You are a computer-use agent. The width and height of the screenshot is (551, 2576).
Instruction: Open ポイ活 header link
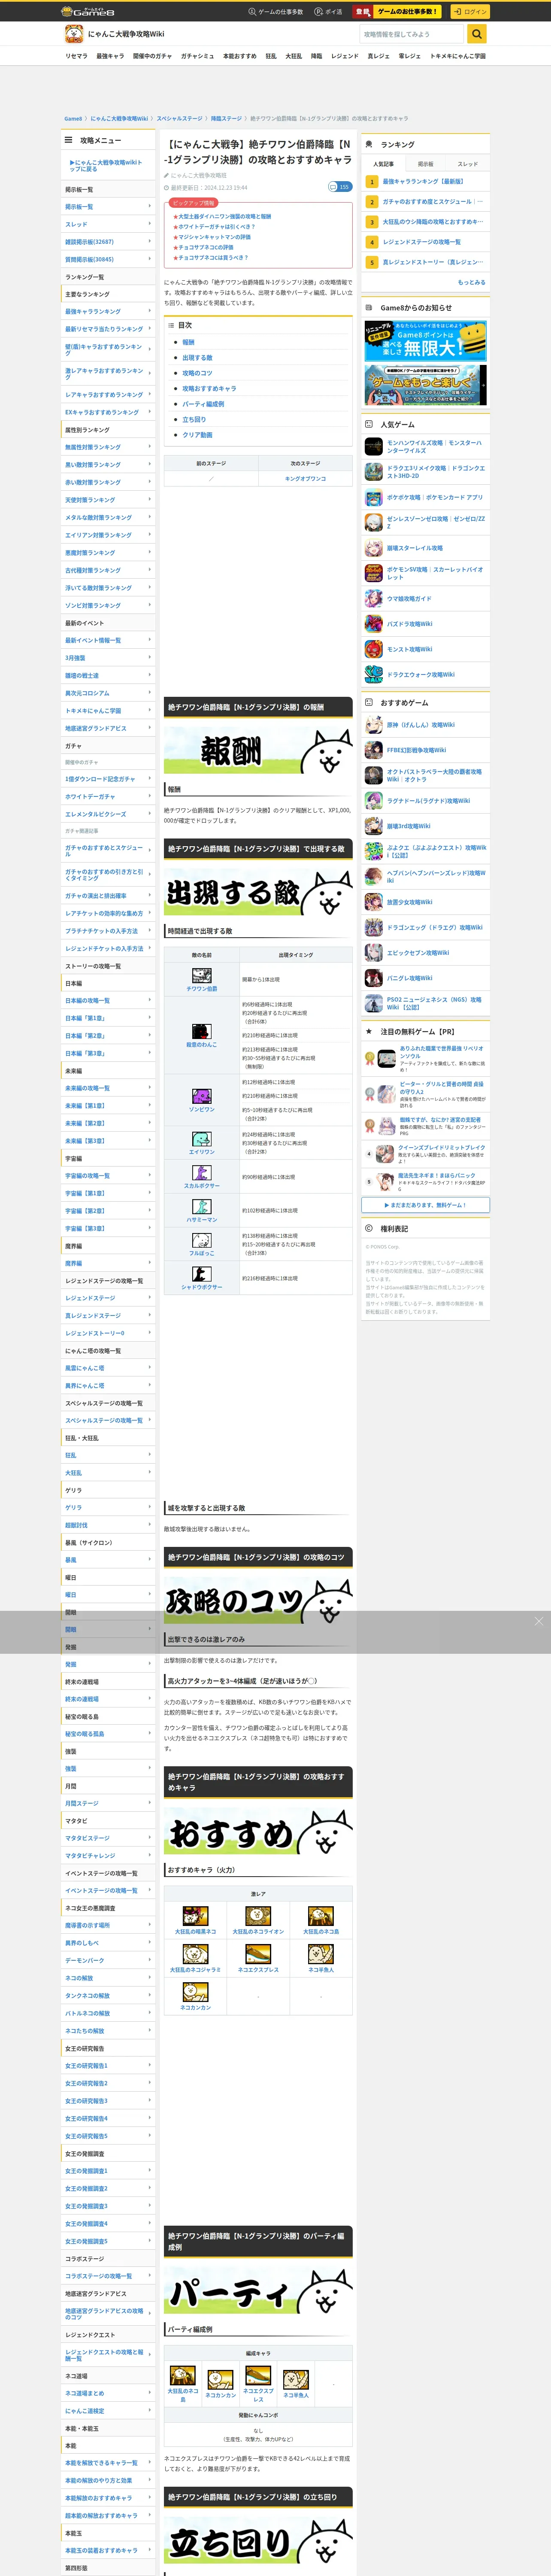click(x=328, y=12)
